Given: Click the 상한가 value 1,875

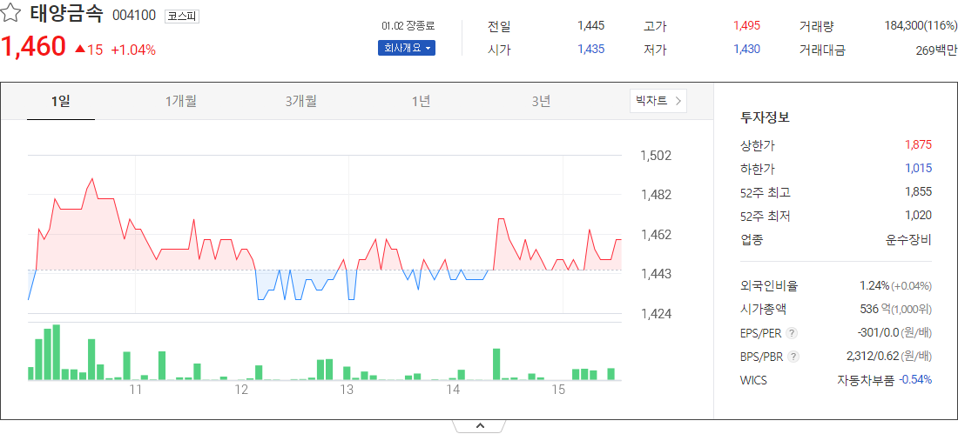Looking at the screenshot, I should [918, 145].
